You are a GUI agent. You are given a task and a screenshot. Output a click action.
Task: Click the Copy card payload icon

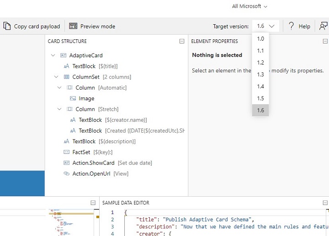(x=7, y=27)
